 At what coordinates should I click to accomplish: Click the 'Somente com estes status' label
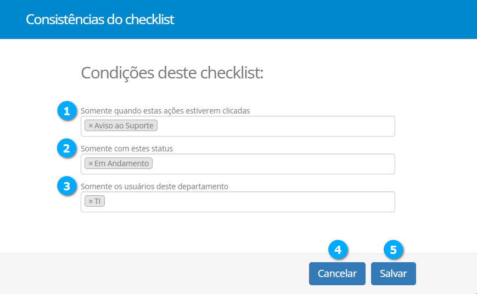point(131,149)
